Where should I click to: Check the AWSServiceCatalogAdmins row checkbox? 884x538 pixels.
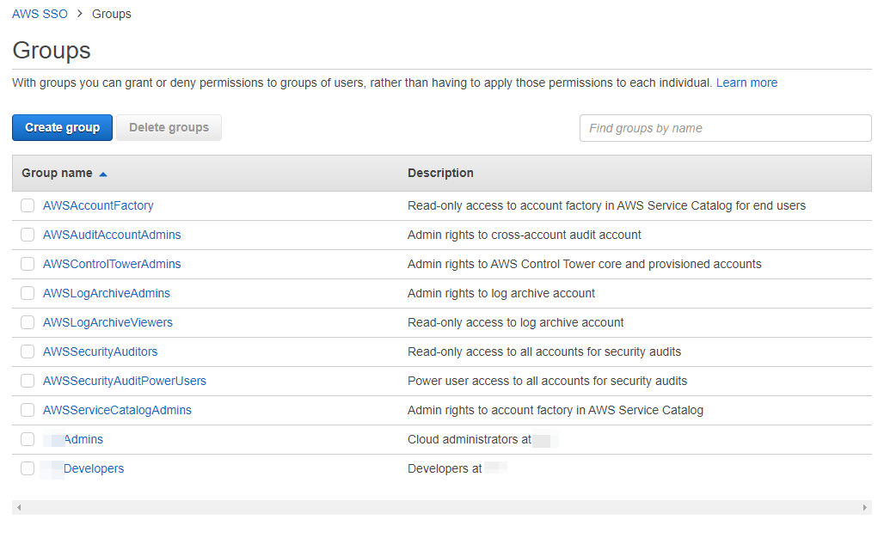[27, 410]
